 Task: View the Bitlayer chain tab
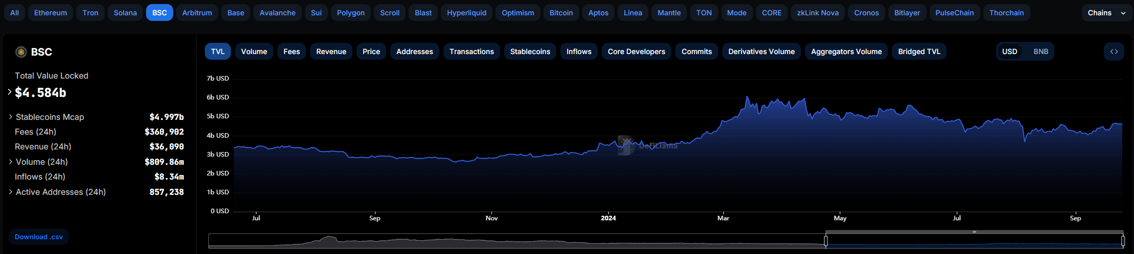pos(907,13)
